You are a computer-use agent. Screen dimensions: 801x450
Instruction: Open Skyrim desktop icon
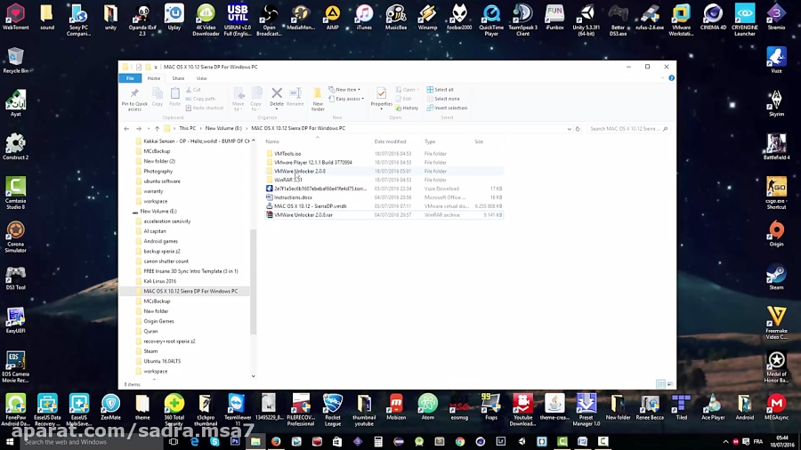[776, 103]
